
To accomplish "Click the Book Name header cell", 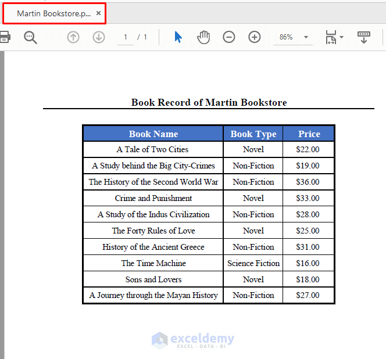I will [x=153, y=134].
